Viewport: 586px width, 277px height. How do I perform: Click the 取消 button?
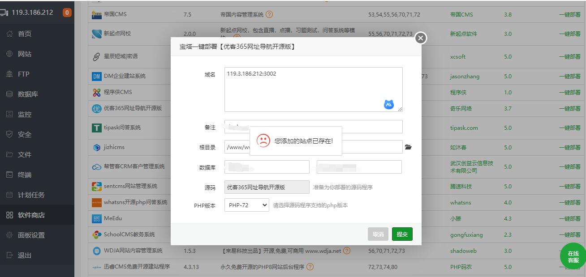pyautogui.click(x=378, y=234)
